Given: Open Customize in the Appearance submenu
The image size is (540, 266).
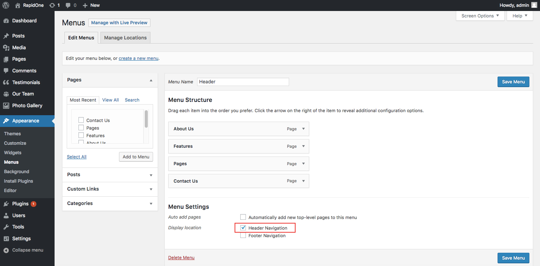Looking at the screenshot, I should [15, 143].
